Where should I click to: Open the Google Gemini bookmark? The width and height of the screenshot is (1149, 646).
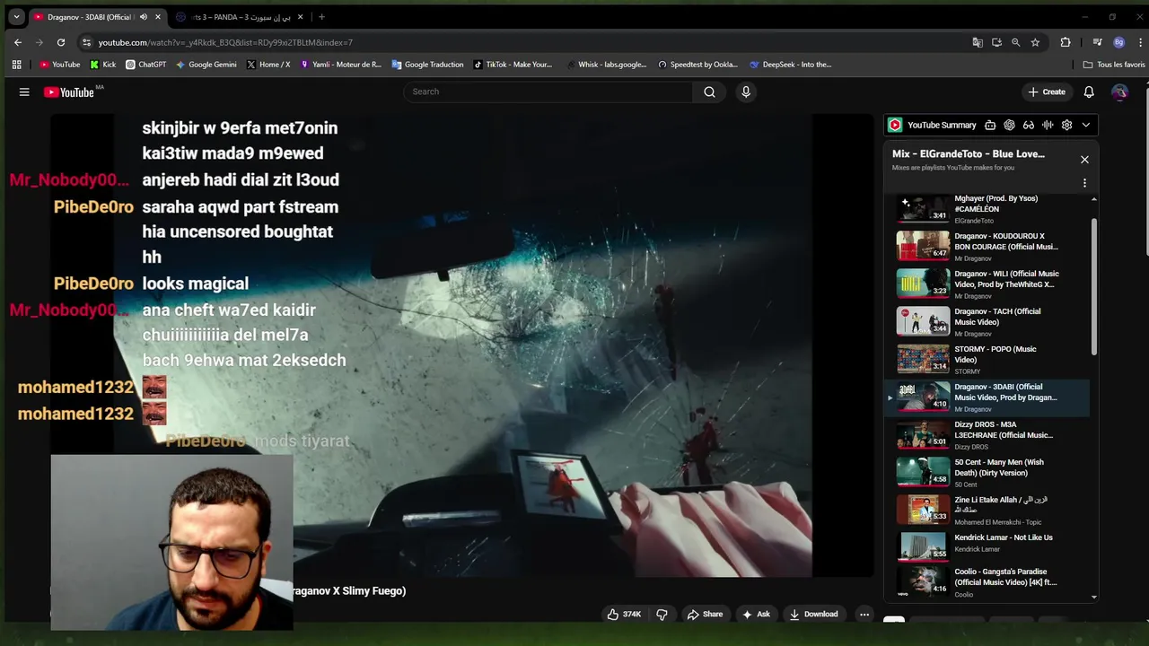[x=206, y=65]
